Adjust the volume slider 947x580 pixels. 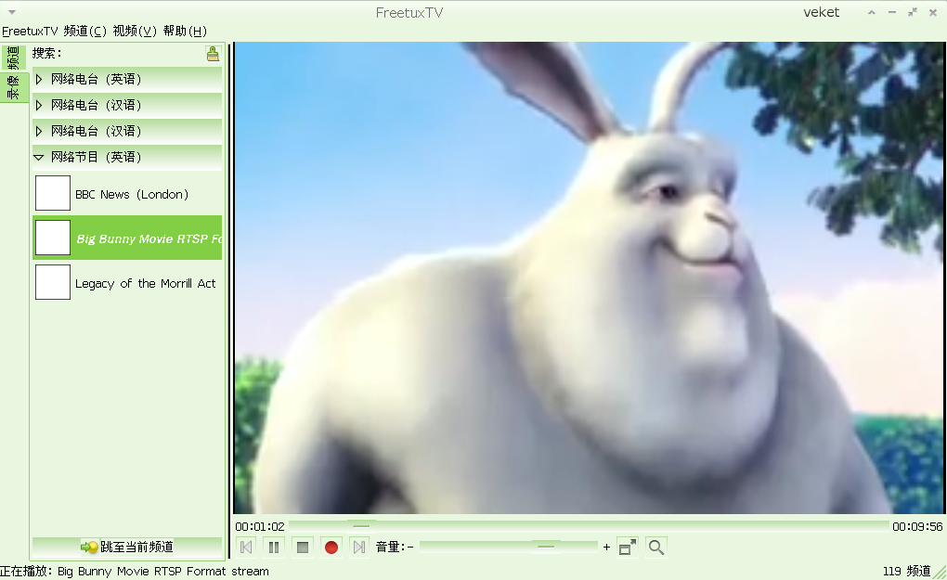click(509, 547)
